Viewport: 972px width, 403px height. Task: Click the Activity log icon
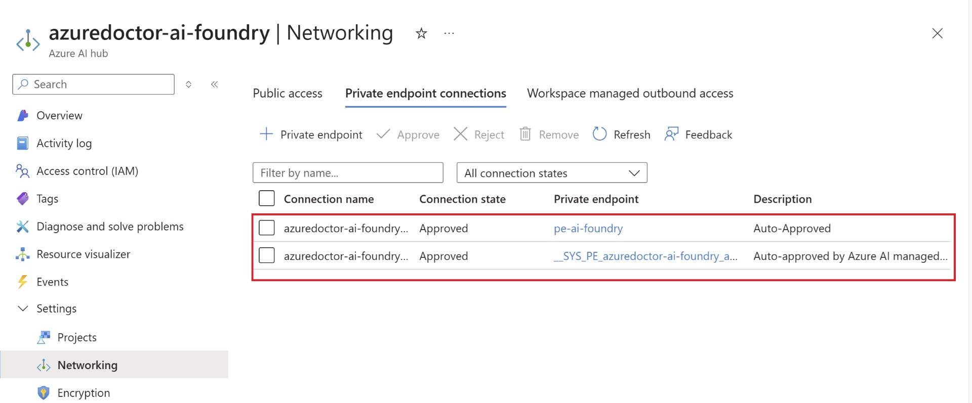23,143
